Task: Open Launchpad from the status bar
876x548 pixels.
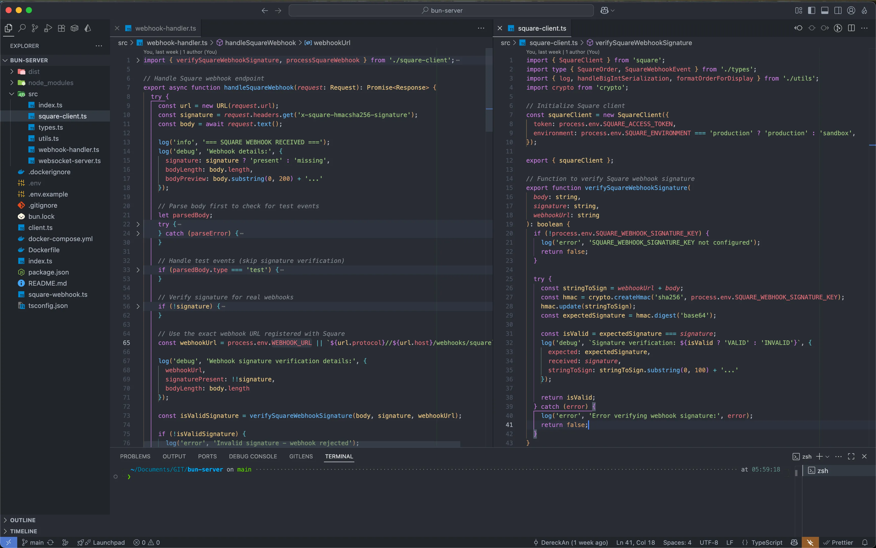Action: click(x=101, y=542)
